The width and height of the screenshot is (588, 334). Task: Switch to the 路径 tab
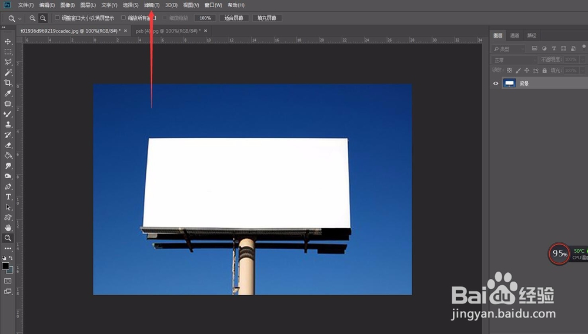point(532,36)
